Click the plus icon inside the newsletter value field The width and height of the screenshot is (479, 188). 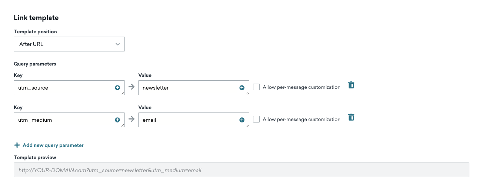click(242, 88)
